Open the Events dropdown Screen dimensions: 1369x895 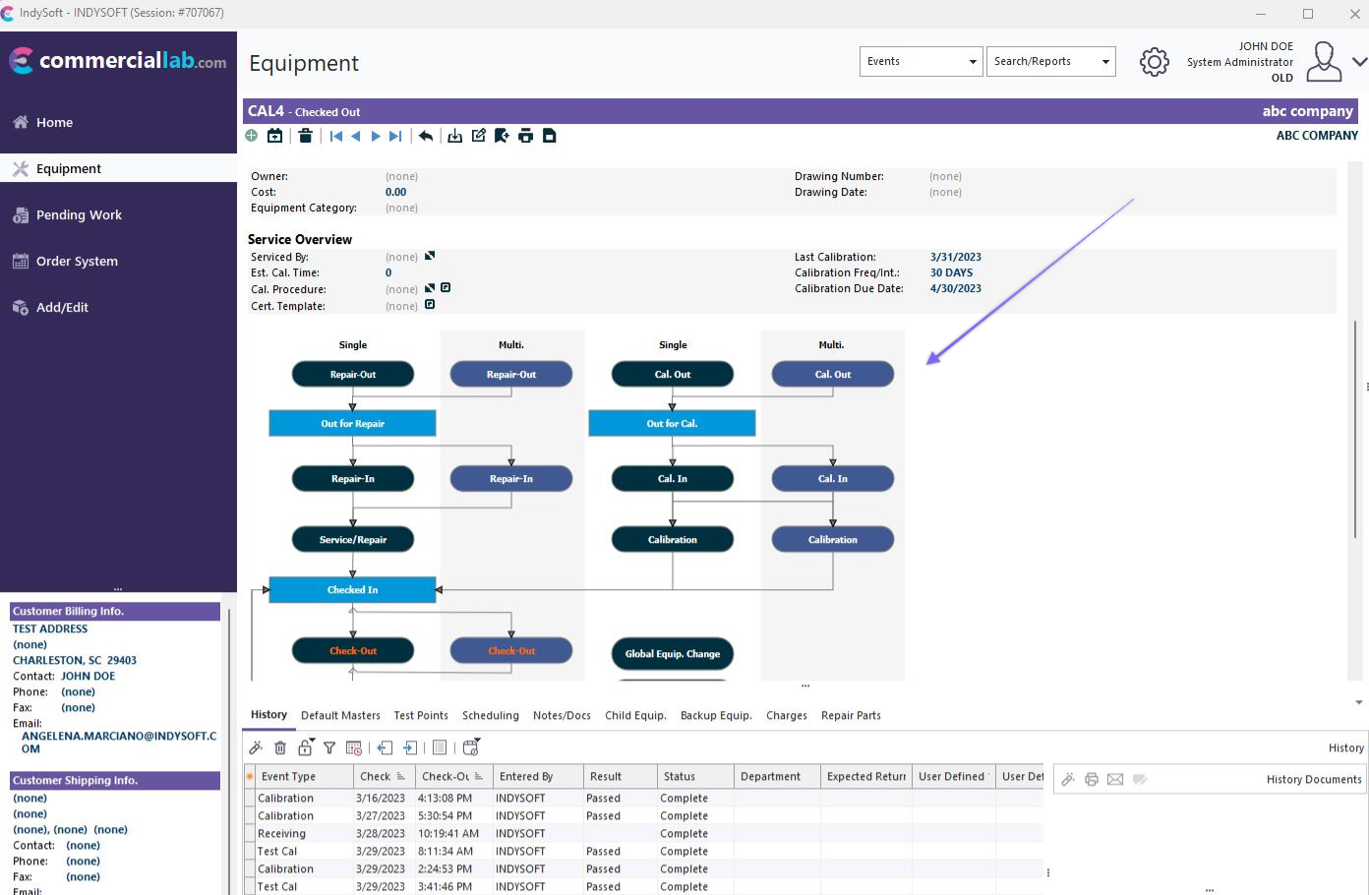coord(921,61)
